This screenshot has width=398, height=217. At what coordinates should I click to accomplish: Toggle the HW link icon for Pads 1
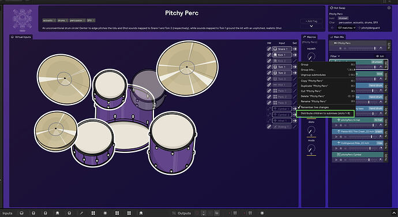[269, 91]
